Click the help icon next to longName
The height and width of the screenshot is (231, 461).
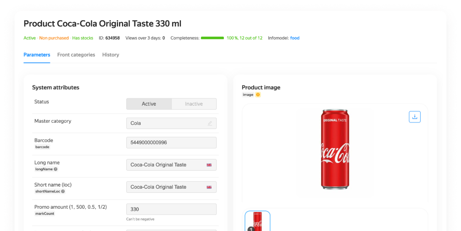click(x=56, y=169)
